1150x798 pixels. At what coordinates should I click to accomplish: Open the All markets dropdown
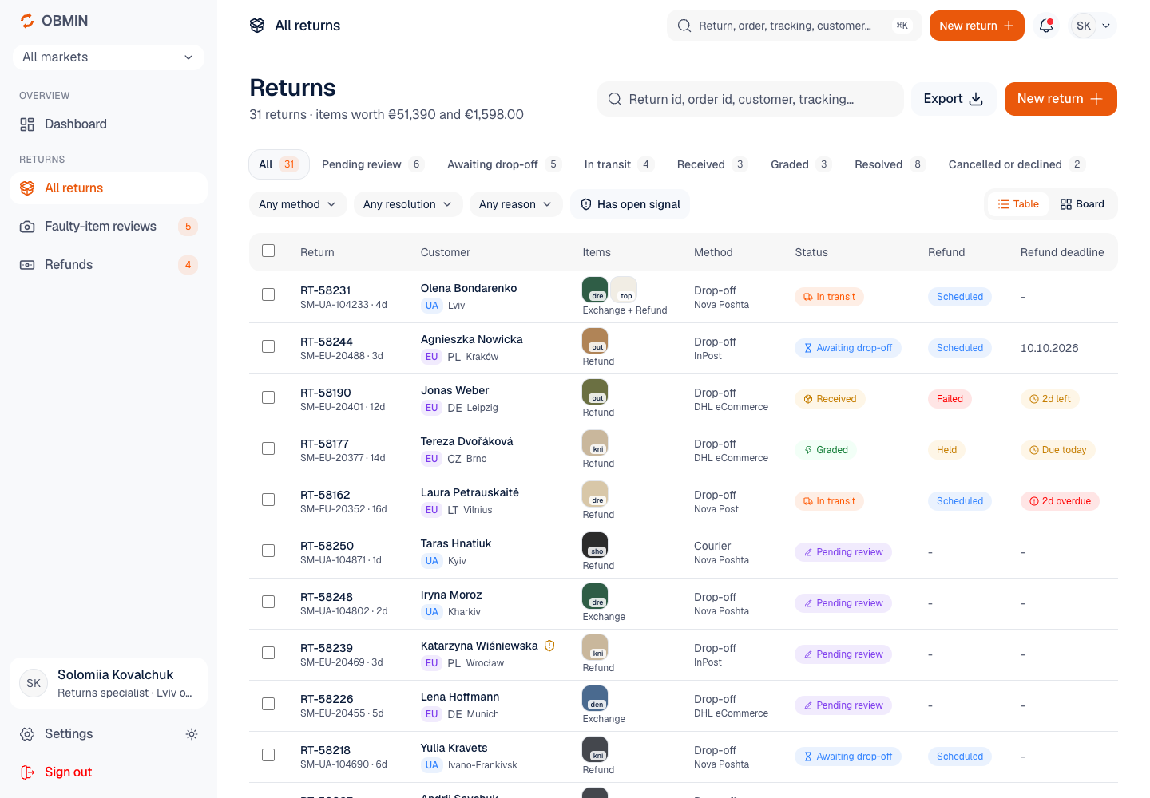click(x=109, y=57)
